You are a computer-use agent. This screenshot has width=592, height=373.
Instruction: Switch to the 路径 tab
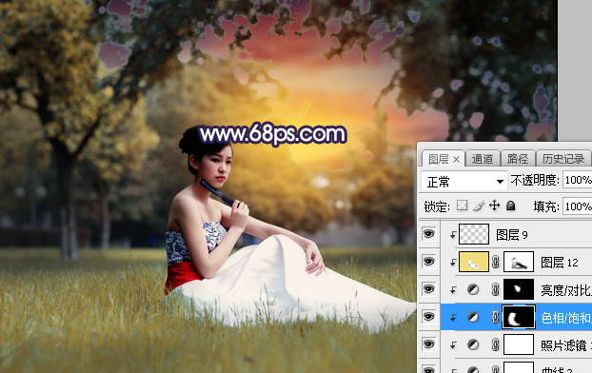(517, 159)
